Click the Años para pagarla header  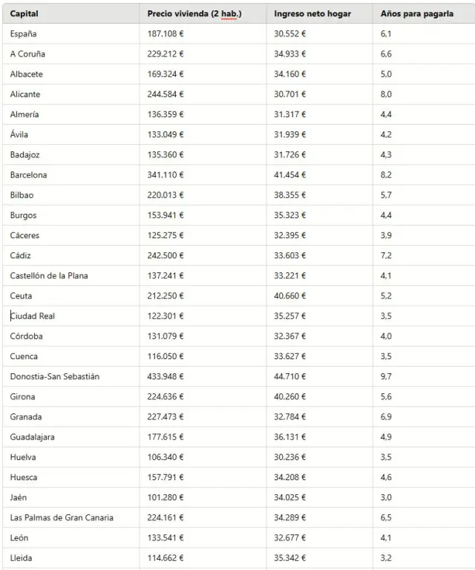[x=416, y=14]
